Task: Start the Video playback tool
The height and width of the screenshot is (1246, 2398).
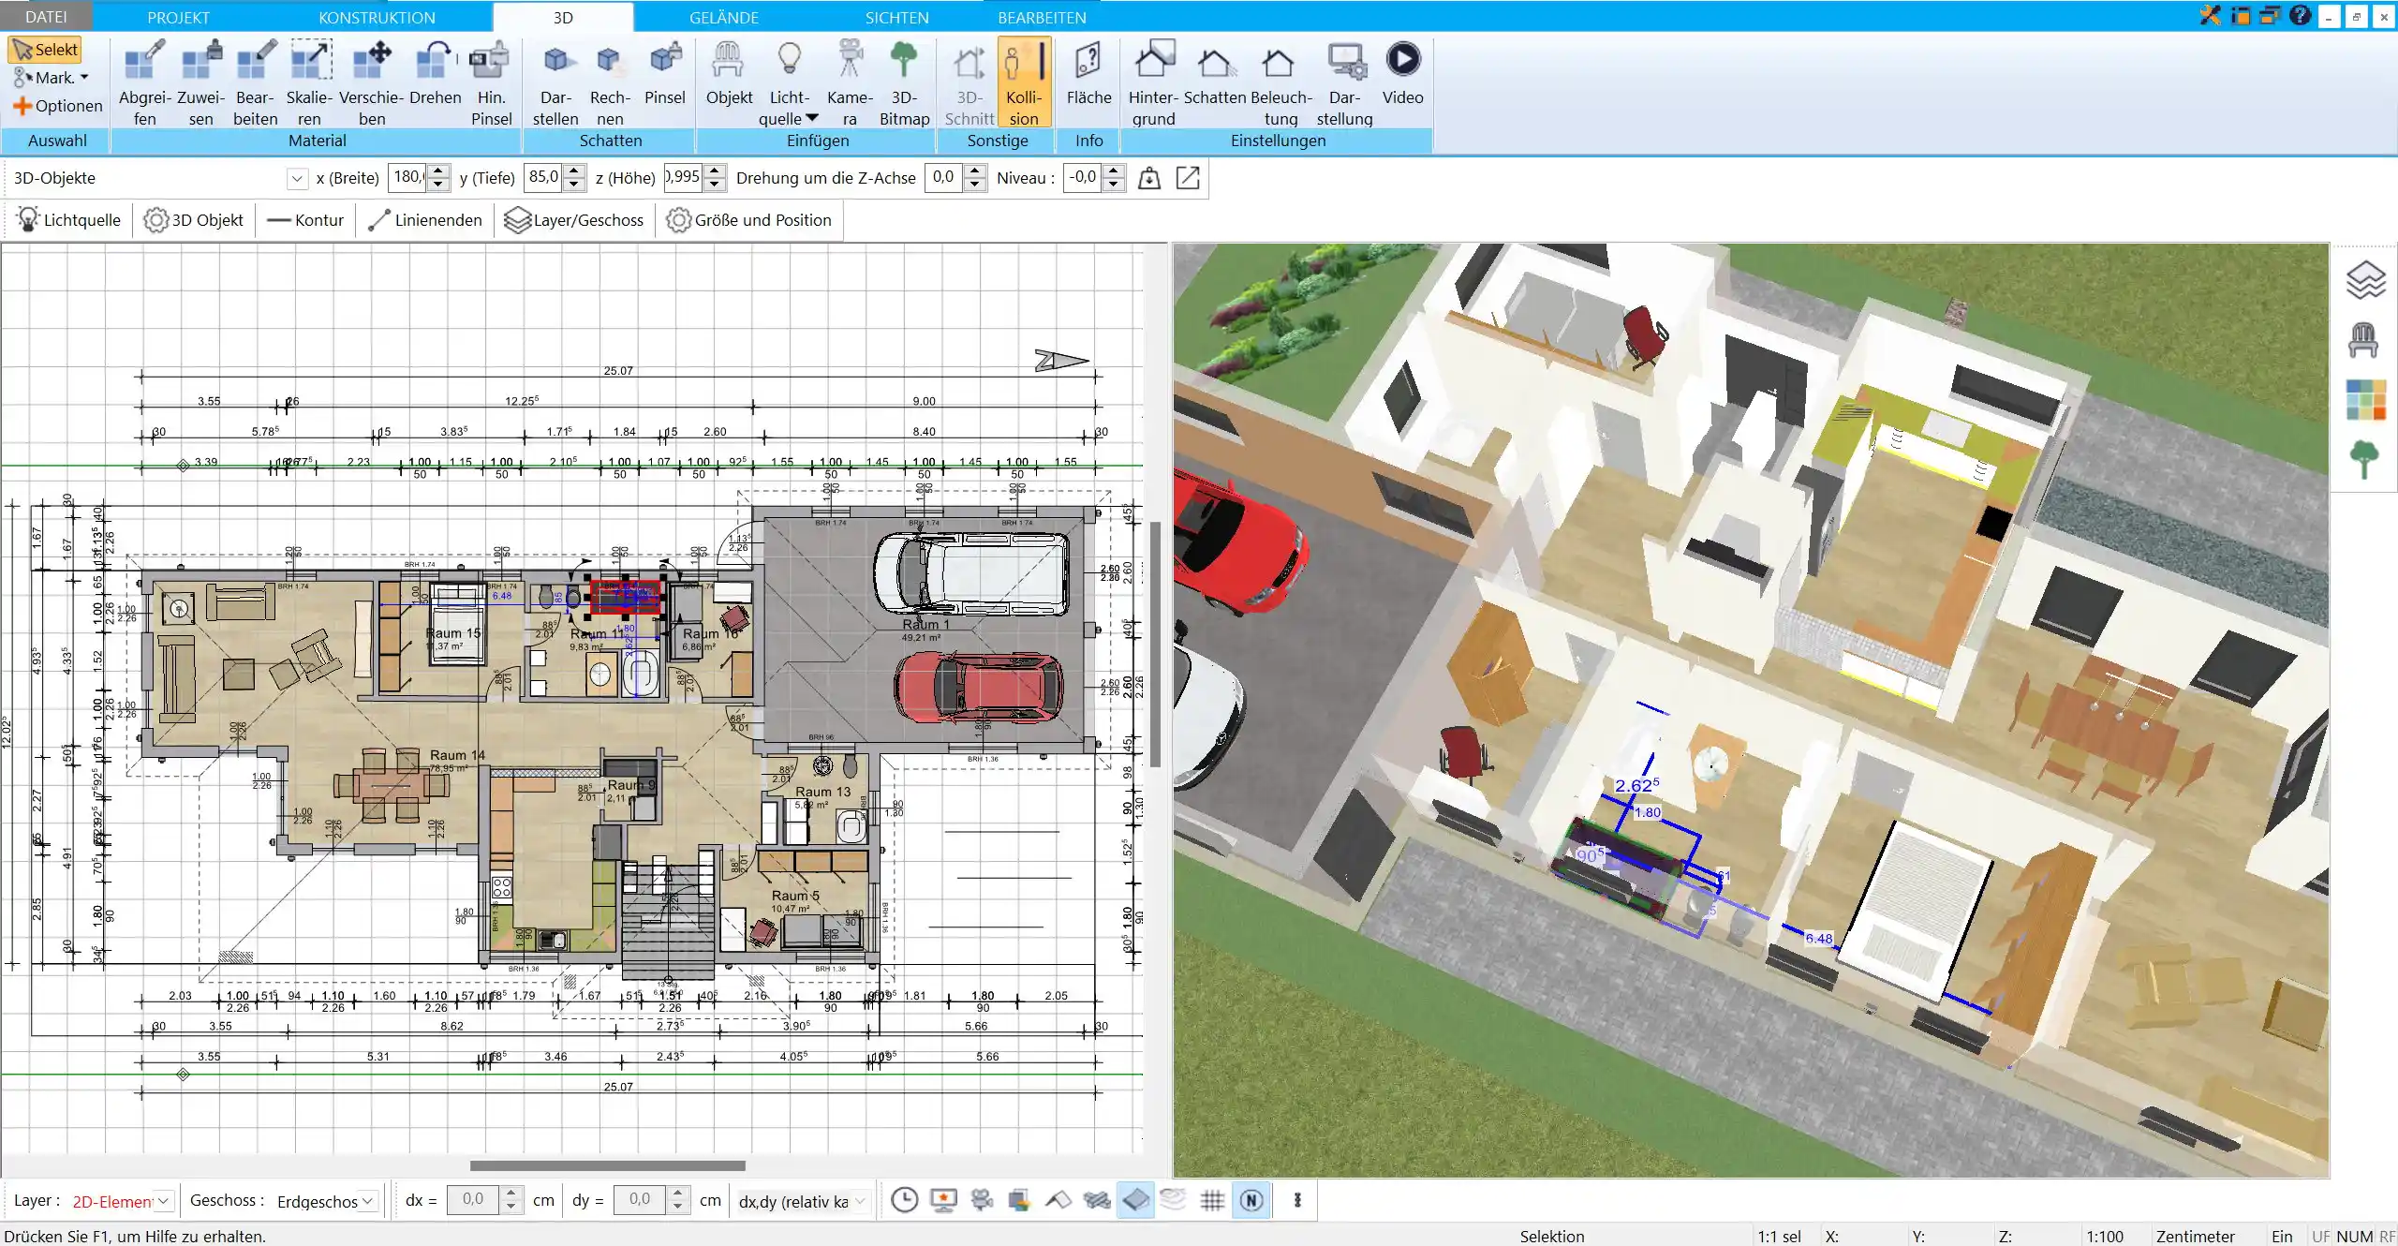Action: pos(1402,73)
